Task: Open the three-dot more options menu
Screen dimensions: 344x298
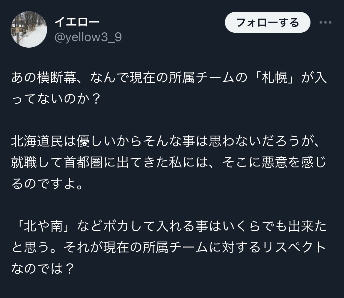Action: [x=325, y=23]
